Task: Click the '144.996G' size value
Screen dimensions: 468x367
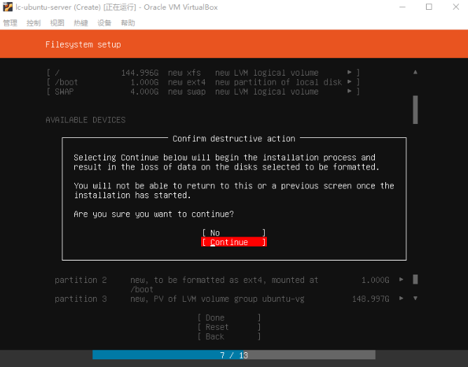Action: tap(140, 73)
